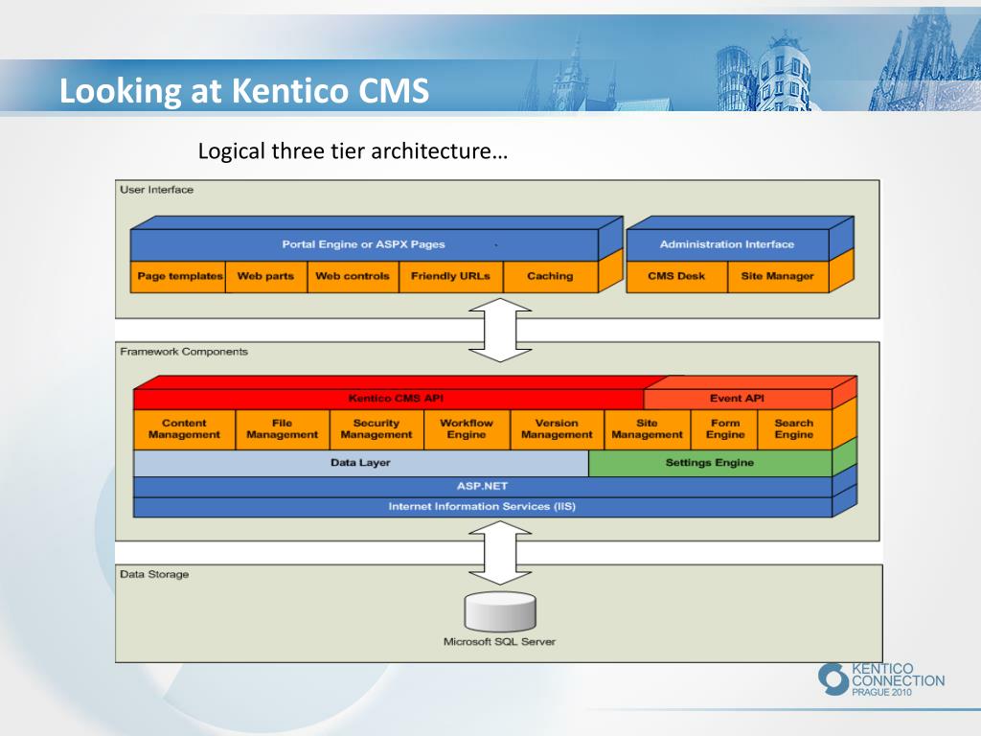
Task: Click the Event API block
Action: point(738,399)
